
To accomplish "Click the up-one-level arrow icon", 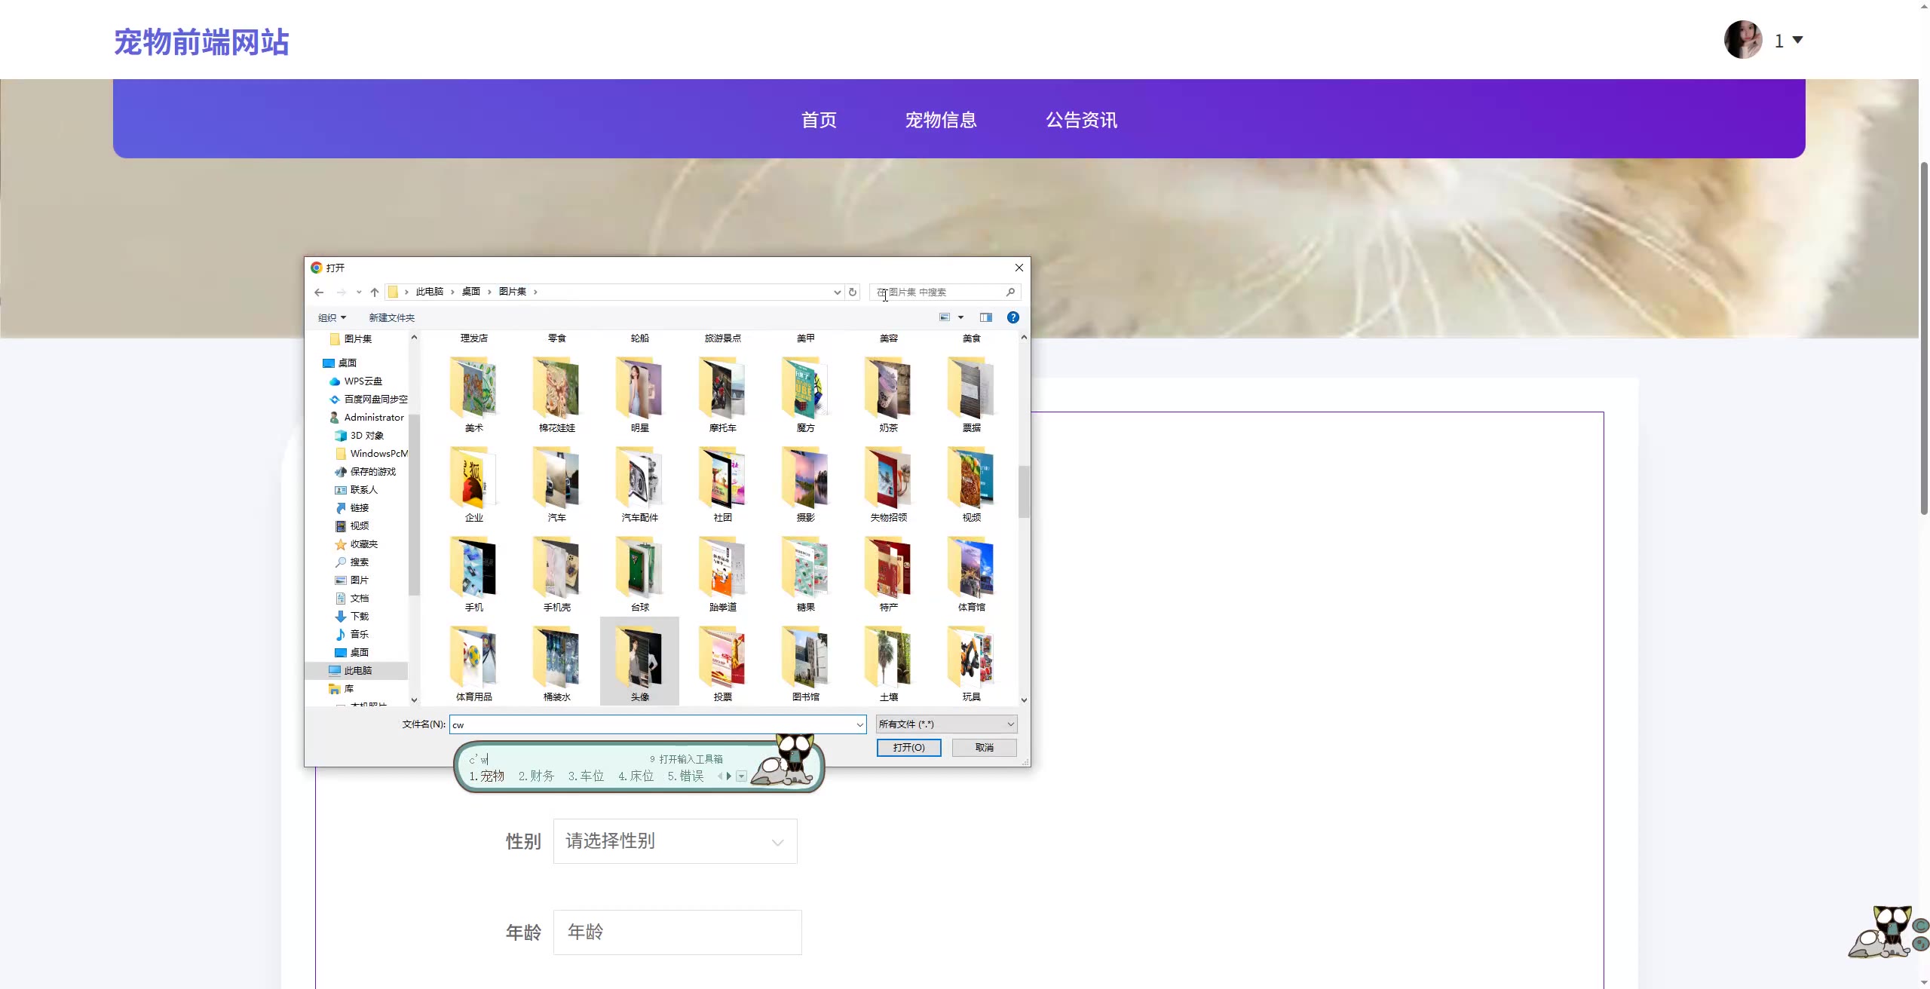I will click(x=375, y=292).
